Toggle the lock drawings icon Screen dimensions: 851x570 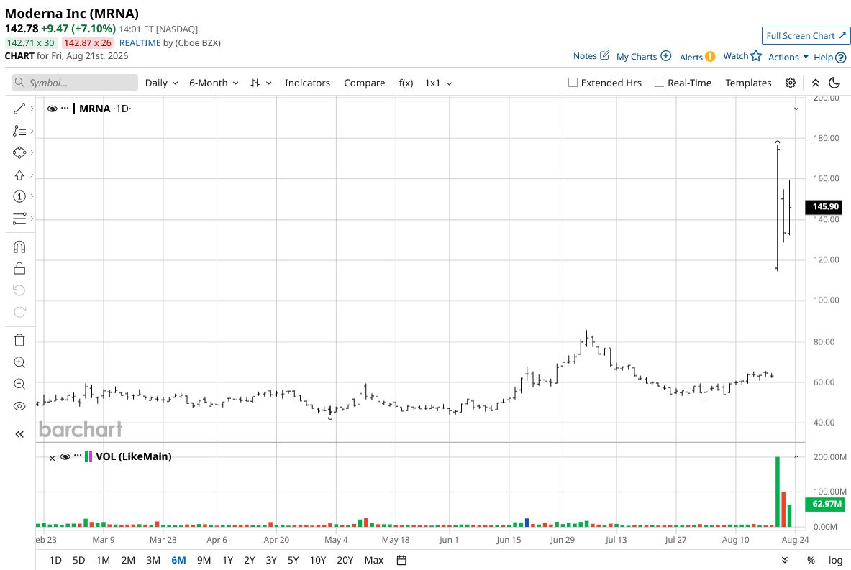pos(19,268)
